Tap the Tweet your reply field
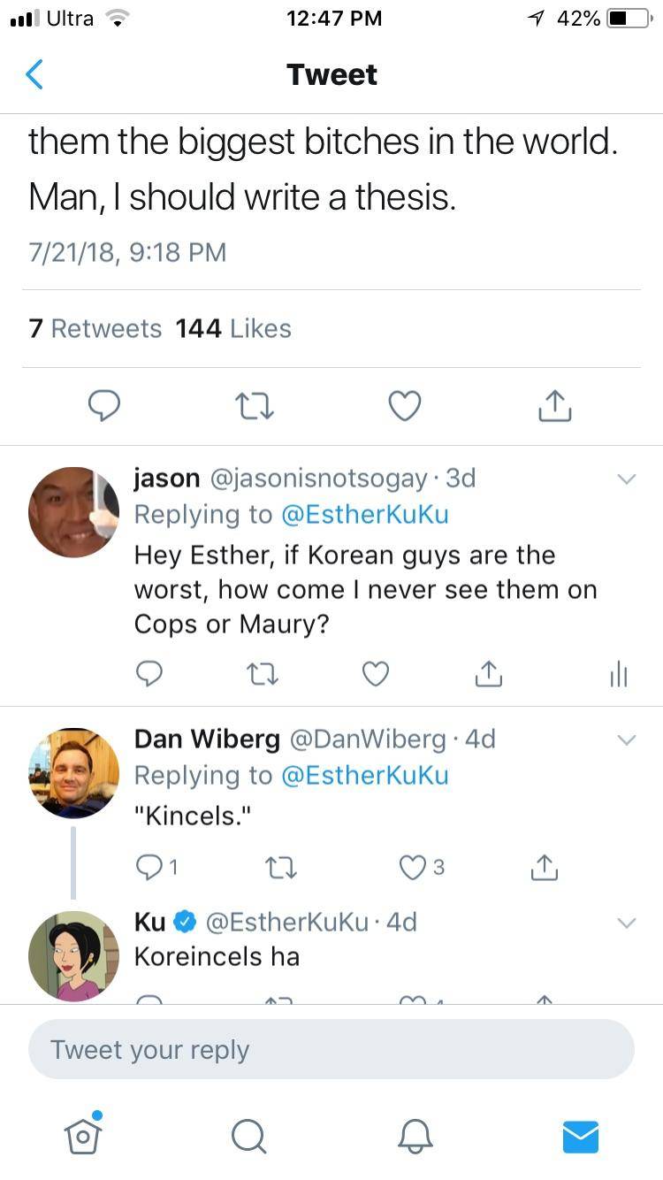Screen dimensions: 663x1180 click(331, 1049)
